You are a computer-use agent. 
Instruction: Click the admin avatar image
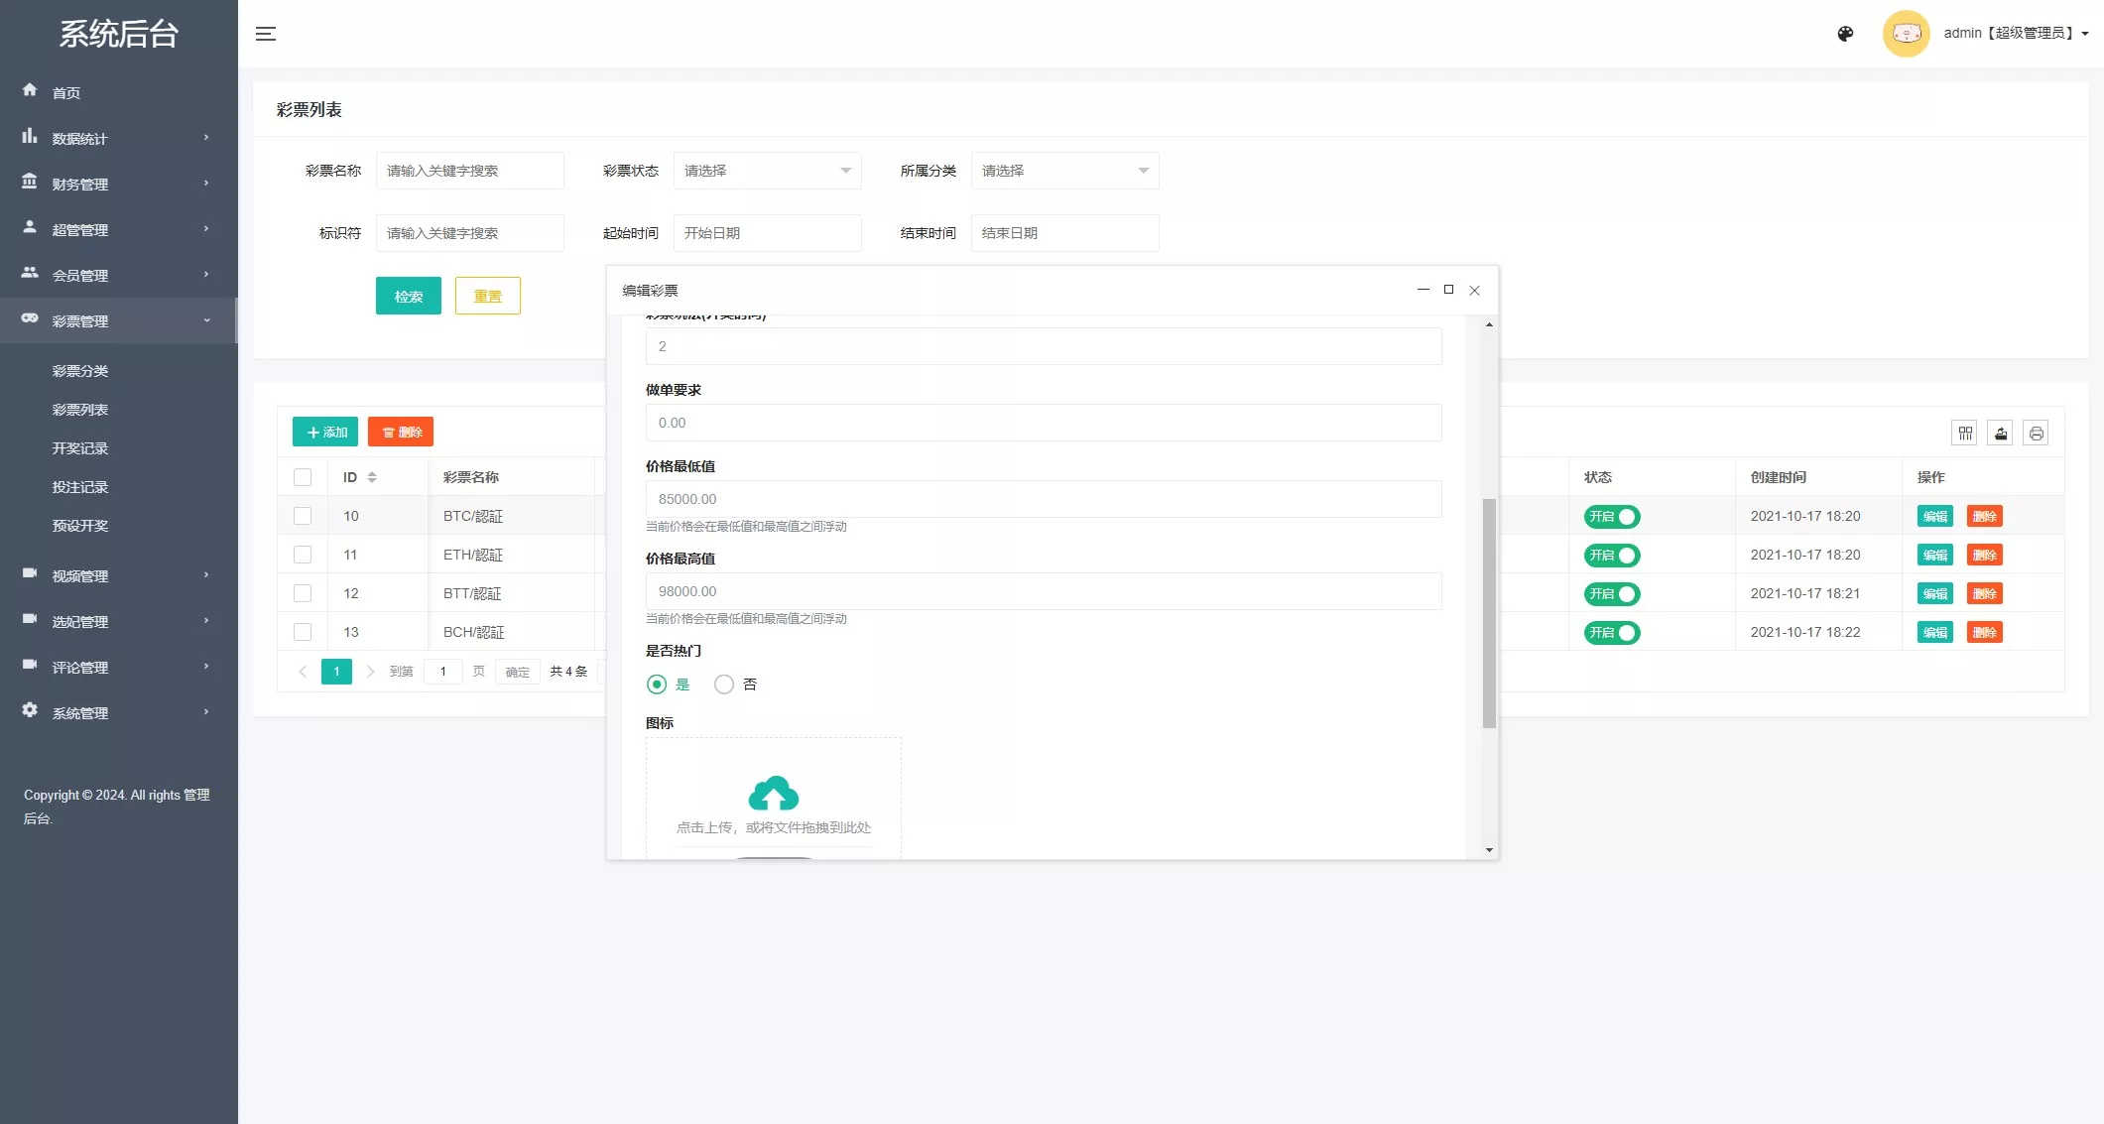[x=1906, y=34]
